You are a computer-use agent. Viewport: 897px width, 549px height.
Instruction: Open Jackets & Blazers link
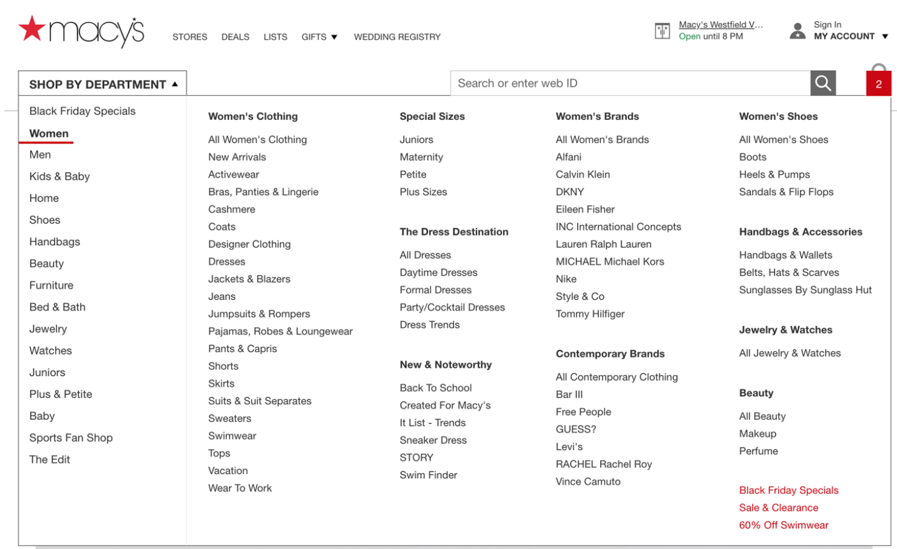pyautogui.click(x=249, y=279)
